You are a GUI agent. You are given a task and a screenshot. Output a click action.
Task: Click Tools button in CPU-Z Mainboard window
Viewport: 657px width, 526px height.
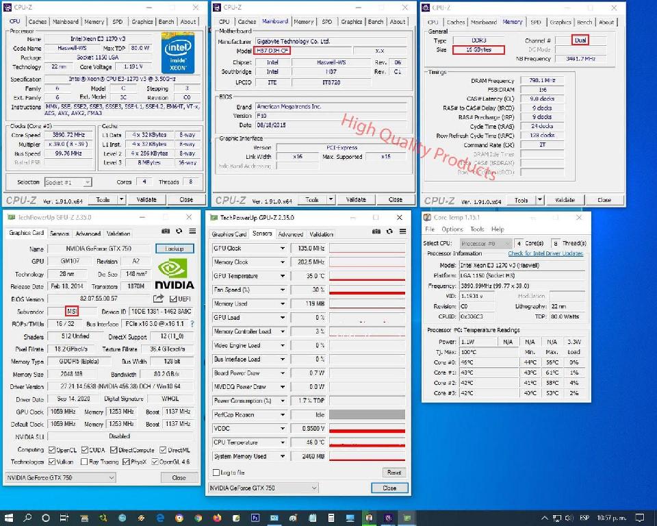tap(312, 200)
